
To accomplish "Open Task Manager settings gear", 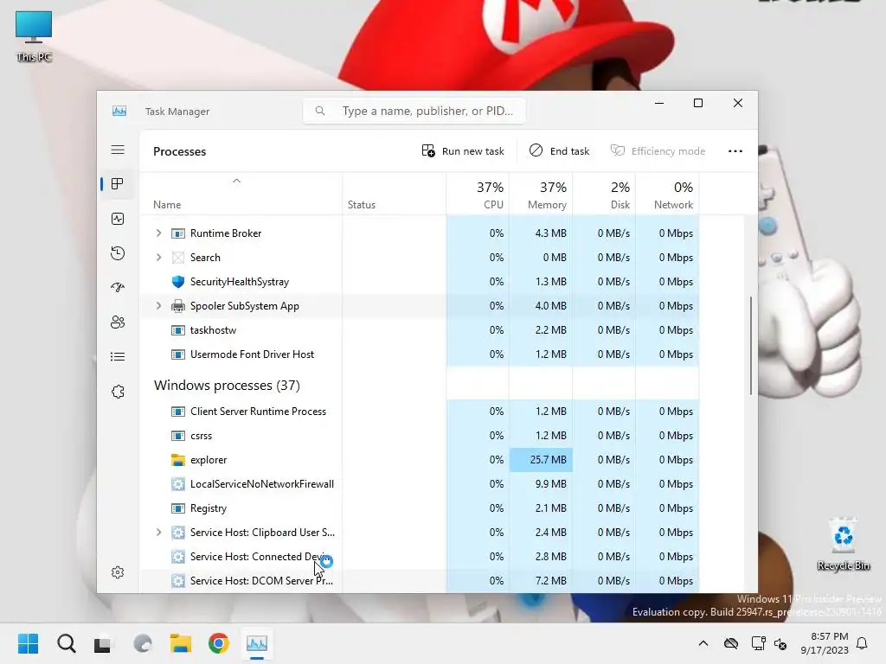I will [118, 572].
